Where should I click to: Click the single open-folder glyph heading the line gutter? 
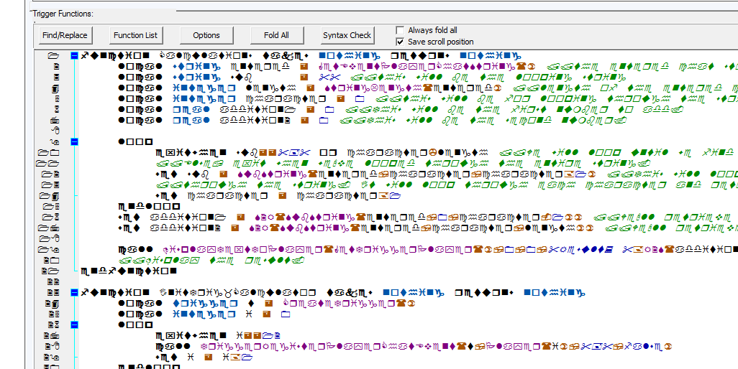53,56
